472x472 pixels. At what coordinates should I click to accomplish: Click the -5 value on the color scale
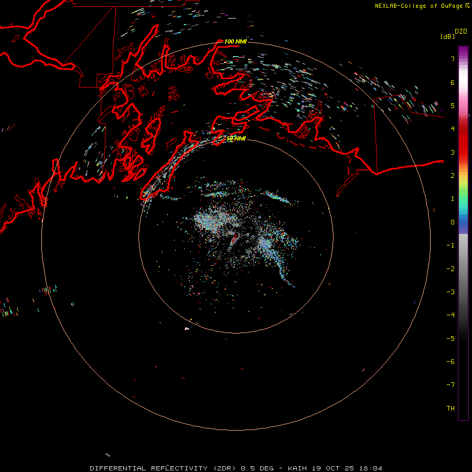[x=450, y=339]
